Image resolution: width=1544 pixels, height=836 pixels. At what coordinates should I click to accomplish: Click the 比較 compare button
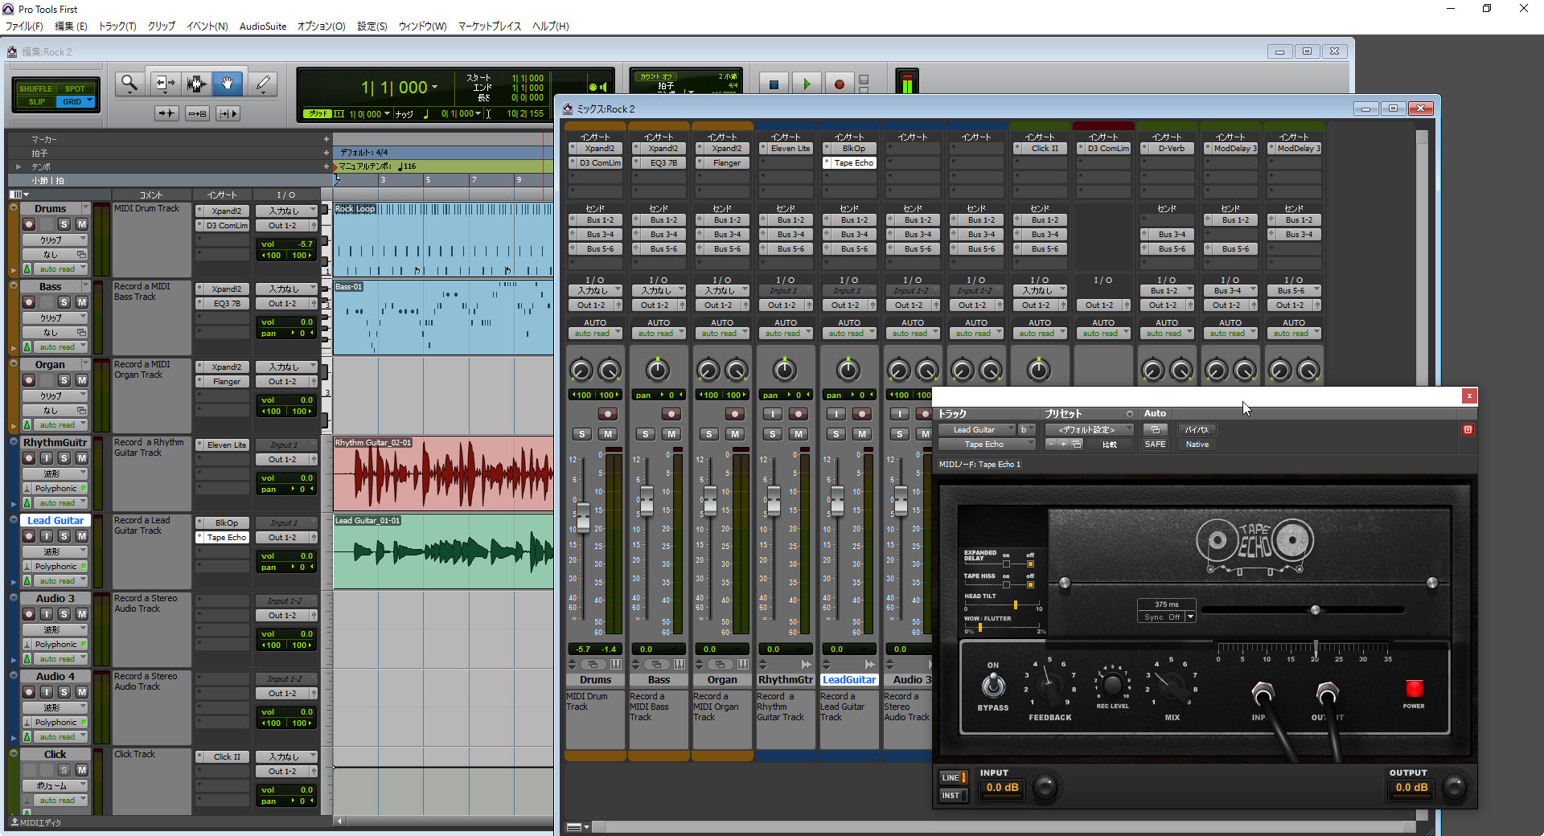click(x=1109, y=445)
